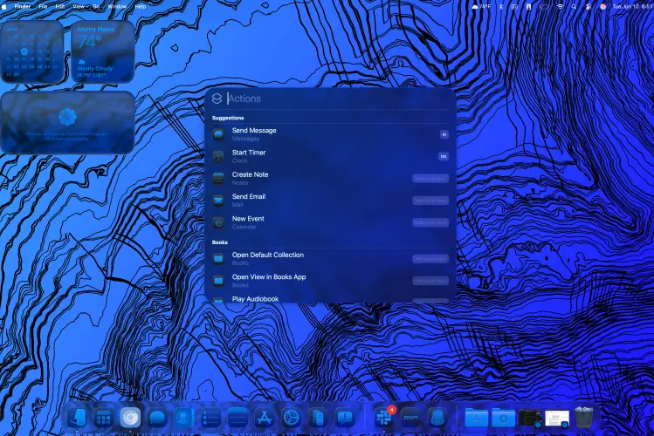
Task: Open the dark screenshot thumbnail in the Dock
Action: click(x=530, y=418)
